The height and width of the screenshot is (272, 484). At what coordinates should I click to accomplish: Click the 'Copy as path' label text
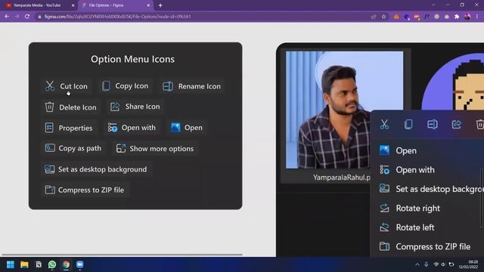pyautogui.click(x=80, y=148)
